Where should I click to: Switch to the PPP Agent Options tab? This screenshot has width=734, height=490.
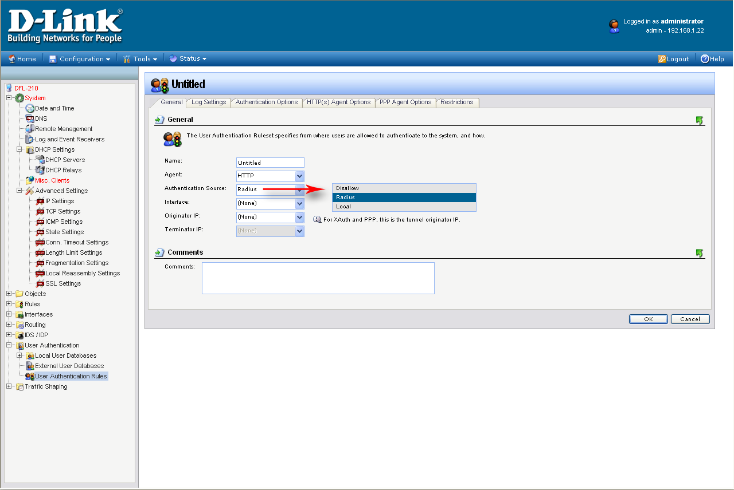(405, 102)
